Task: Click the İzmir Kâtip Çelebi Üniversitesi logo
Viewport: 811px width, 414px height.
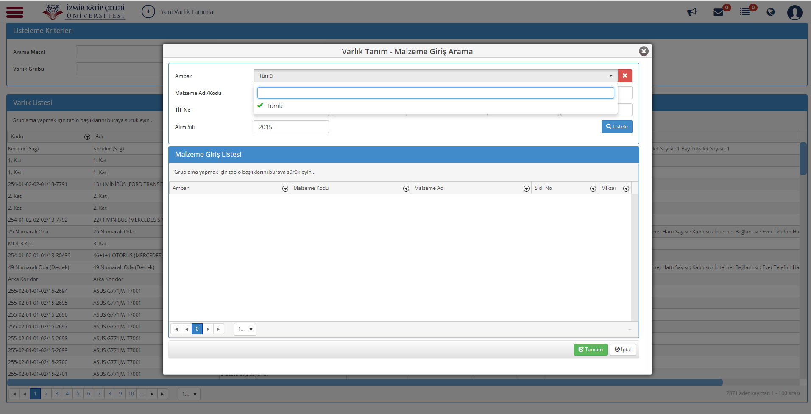Action: point(84,12)
